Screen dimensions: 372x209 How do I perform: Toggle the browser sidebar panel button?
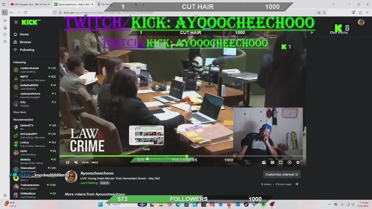pyautogui.click(x=4, y=12)
